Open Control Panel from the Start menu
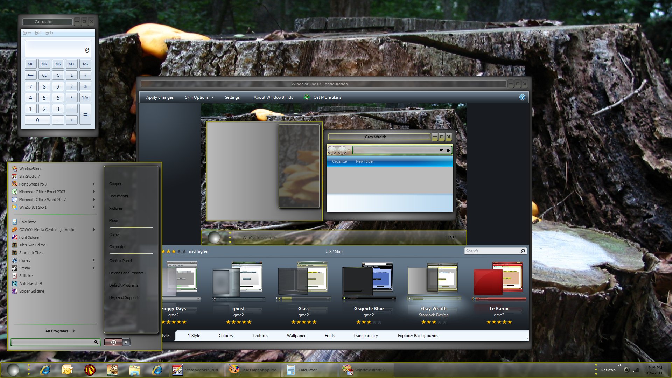The height and width of the screenshot is (378, 672). (120, 261)
